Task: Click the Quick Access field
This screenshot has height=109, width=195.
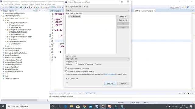Action: coord(175,7)
